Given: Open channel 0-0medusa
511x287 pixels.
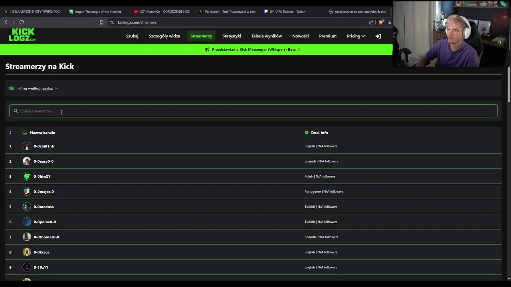Looking at the screenshot, I should click(44, 207).
